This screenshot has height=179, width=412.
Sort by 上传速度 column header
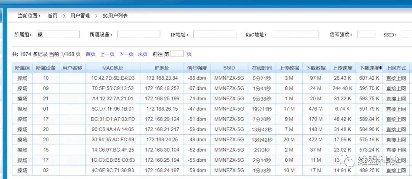click(x=342, y=68)
